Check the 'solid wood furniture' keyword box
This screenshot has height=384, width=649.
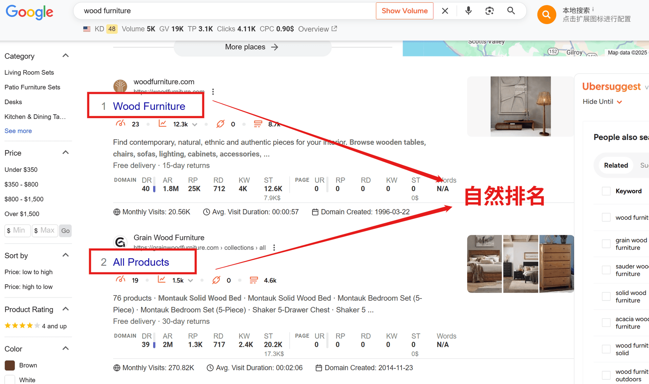click(606, 296)
